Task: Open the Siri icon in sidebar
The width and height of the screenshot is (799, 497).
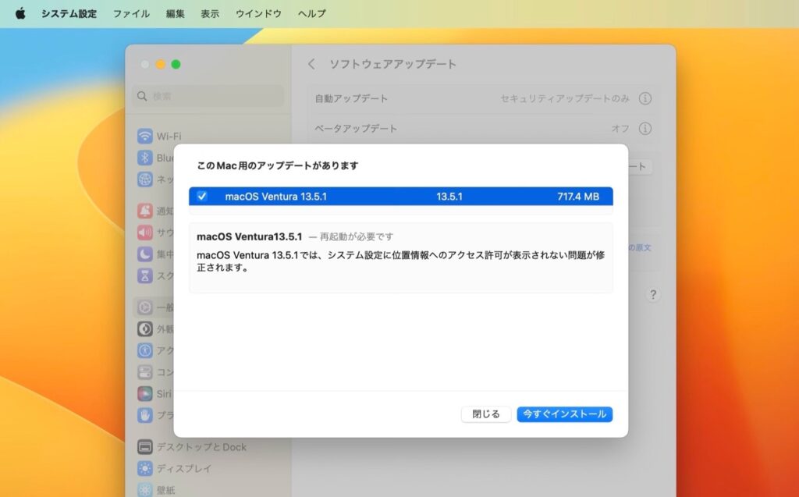Action: point(145,393)
